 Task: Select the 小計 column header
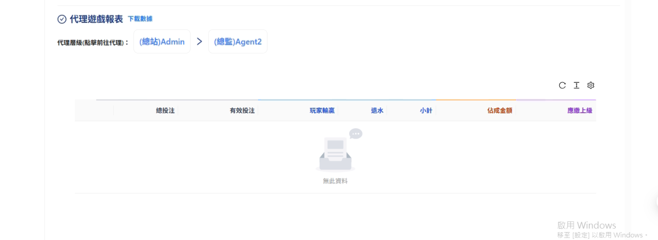coord(425,111)
